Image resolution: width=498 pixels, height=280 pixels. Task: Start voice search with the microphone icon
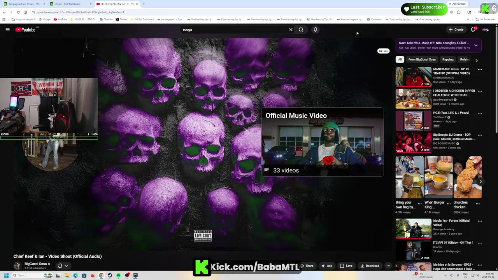pos(316,30)
